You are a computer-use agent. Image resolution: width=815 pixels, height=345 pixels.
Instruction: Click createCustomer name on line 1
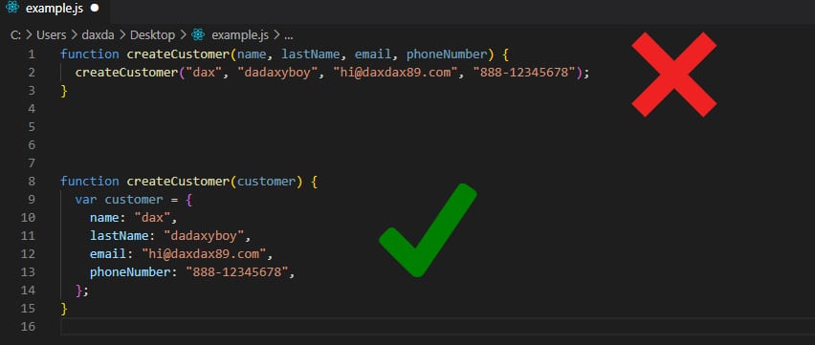[179, 54]
